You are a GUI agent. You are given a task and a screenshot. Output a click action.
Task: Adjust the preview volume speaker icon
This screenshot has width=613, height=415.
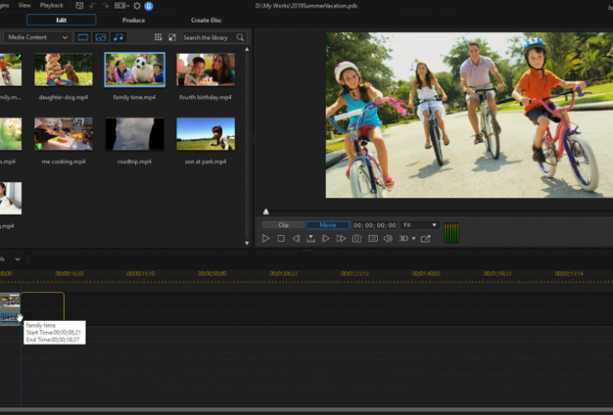pos(388,239)
